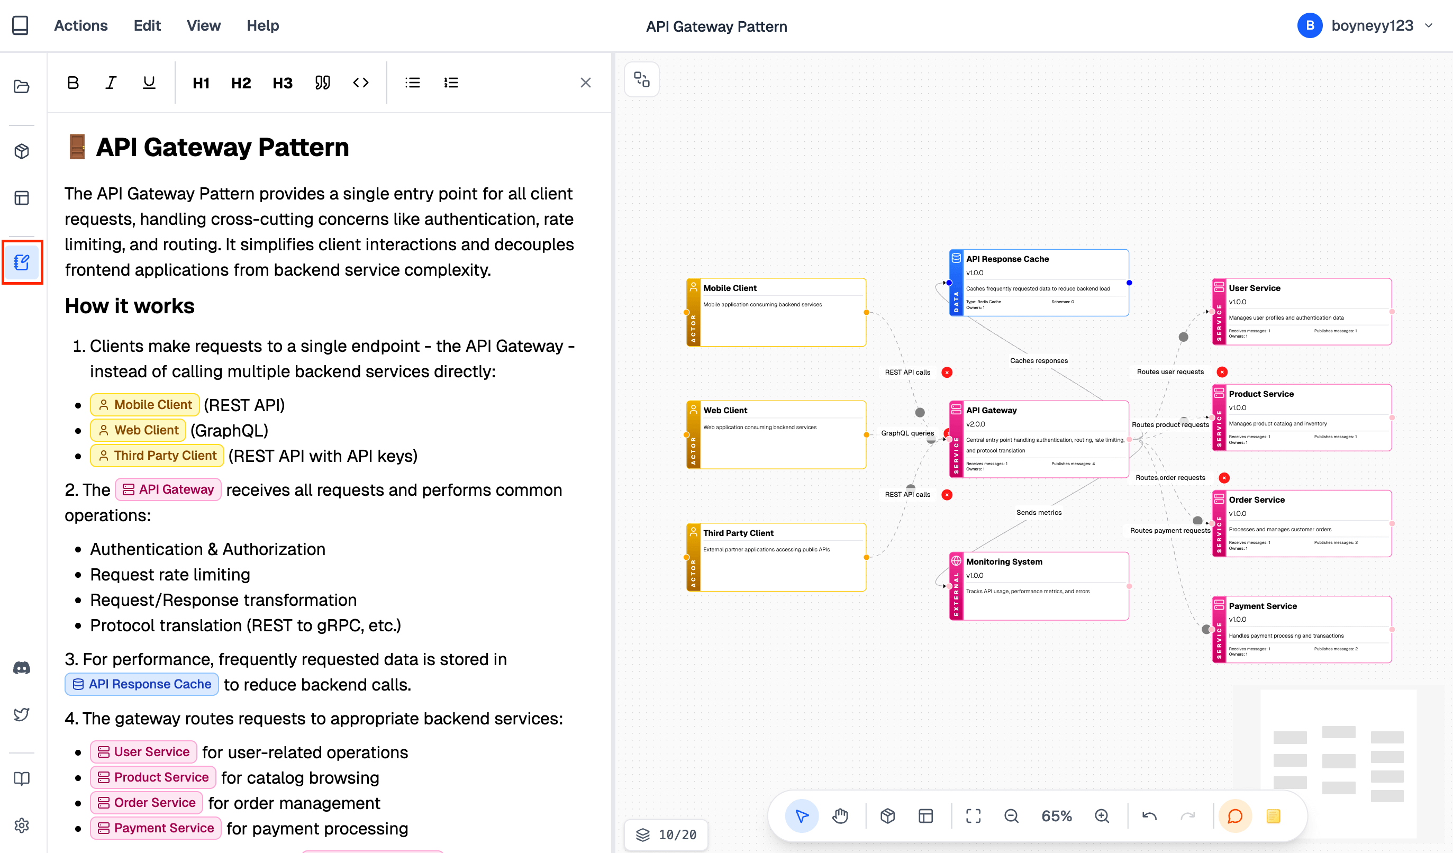
Task: Open the Actions menu
Action: pyautogui.click(x=81, y=25)
